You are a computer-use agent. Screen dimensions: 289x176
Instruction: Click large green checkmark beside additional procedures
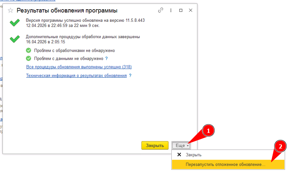15,39
